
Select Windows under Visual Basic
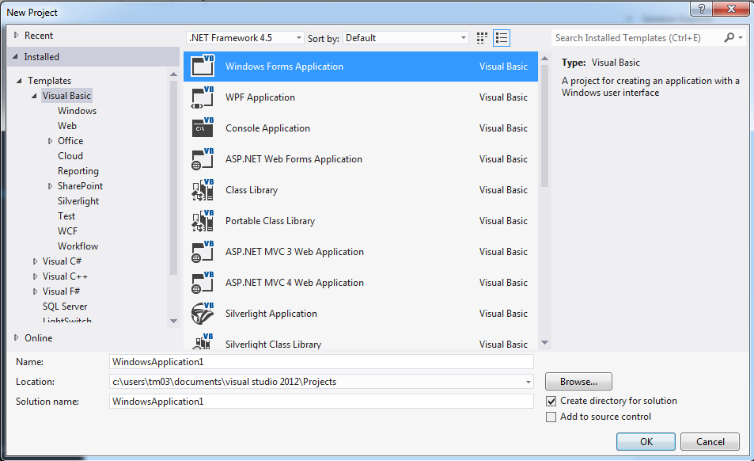click(77, 111)
